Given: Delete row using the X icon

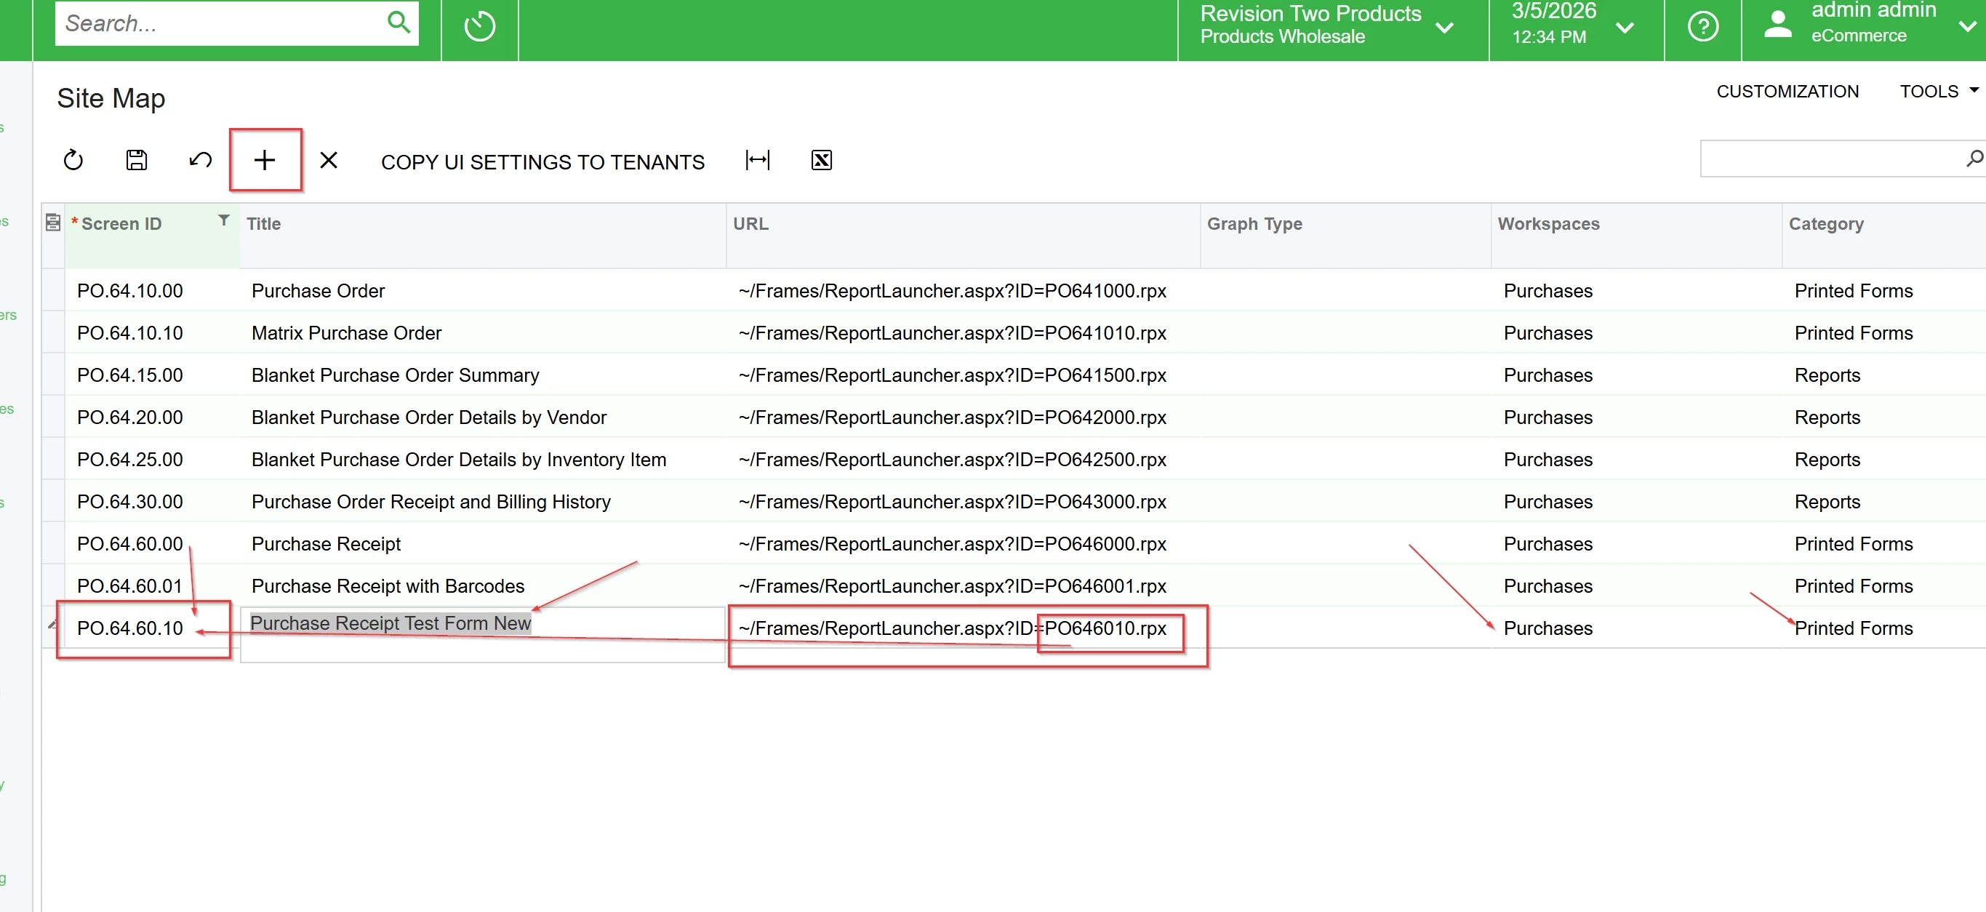Looking at the screenshot, I should (329, 160).
